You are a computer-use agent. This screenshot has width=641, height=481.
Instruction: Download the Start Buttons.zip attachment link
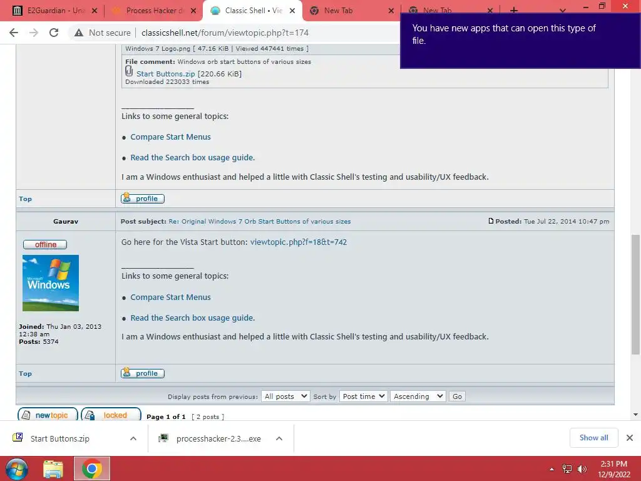[x=165, y=74]
